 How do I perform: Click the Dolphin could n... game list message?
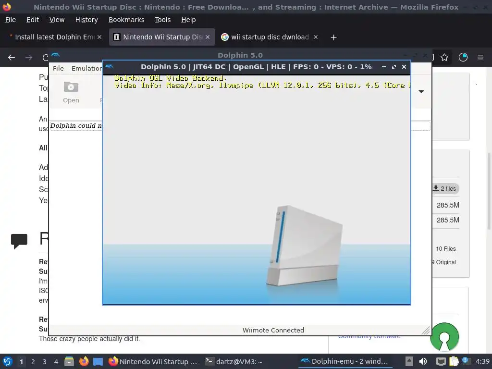(76, 125)
